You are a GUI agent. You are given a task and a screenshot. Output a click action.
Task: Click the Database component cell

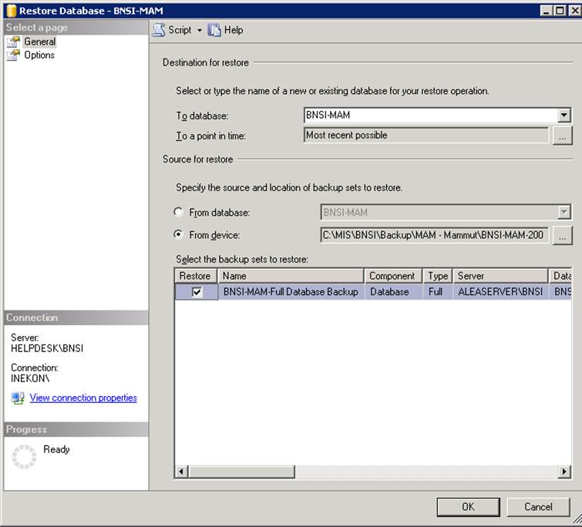pyautogui.click(x=393, y=292)
